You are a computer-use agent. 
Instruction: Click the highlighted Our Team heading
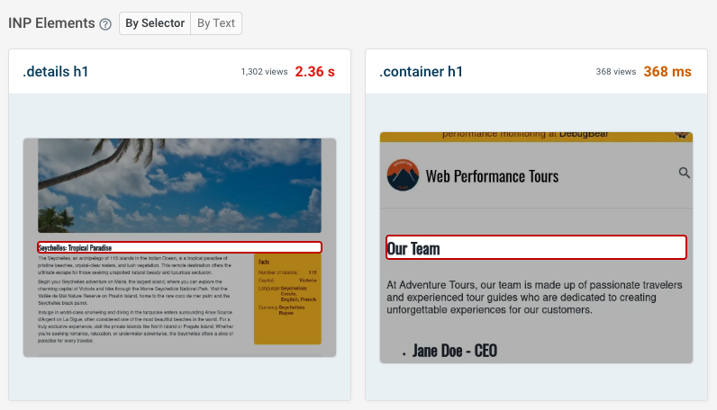click(x=536, y=247)
